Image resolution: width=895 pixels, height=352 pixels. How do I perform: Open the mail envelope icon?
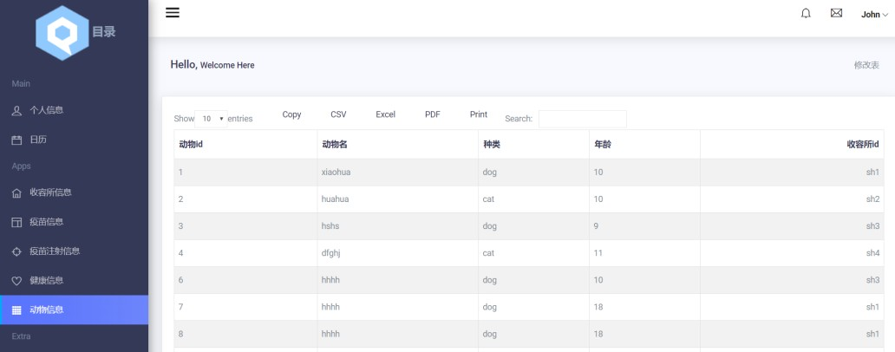(x=836, y=14)
